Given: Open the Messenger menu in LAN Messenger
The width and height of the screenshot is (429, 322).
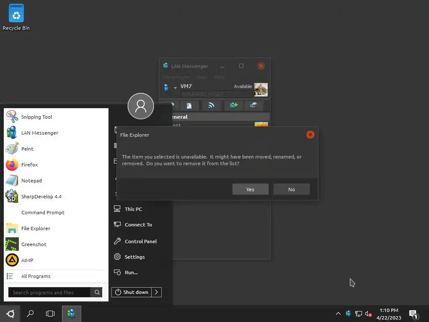Looking at the screenshot, I should point(176,77).
